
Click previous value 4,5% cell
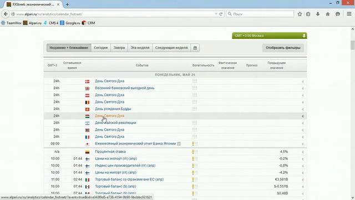pyautogui.click(x=283, y=152)
